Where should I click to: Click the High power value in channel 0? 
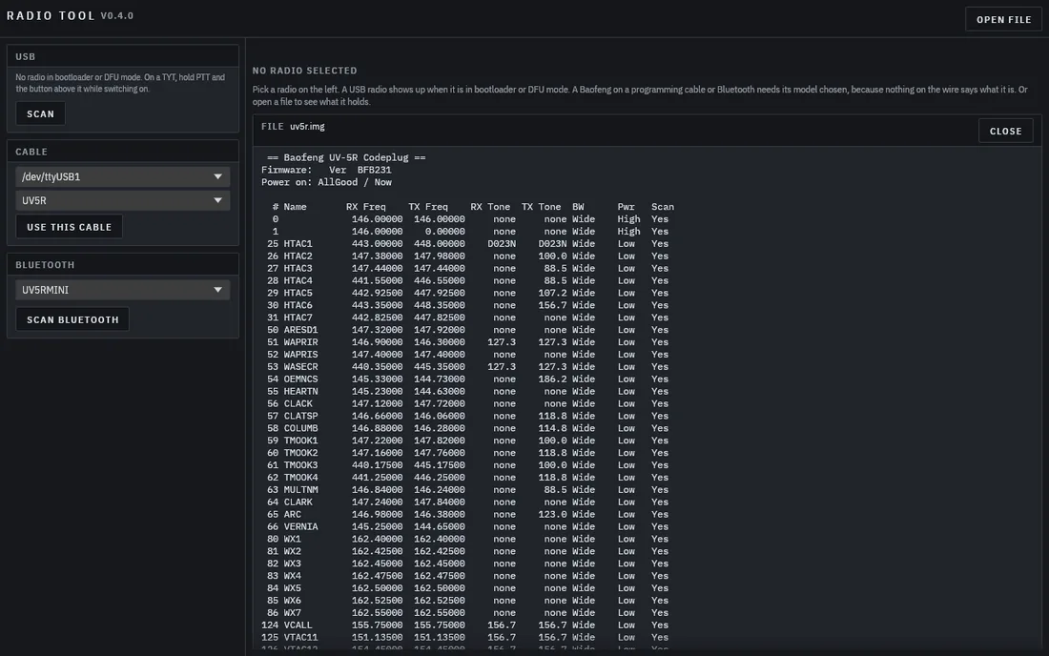628,219
